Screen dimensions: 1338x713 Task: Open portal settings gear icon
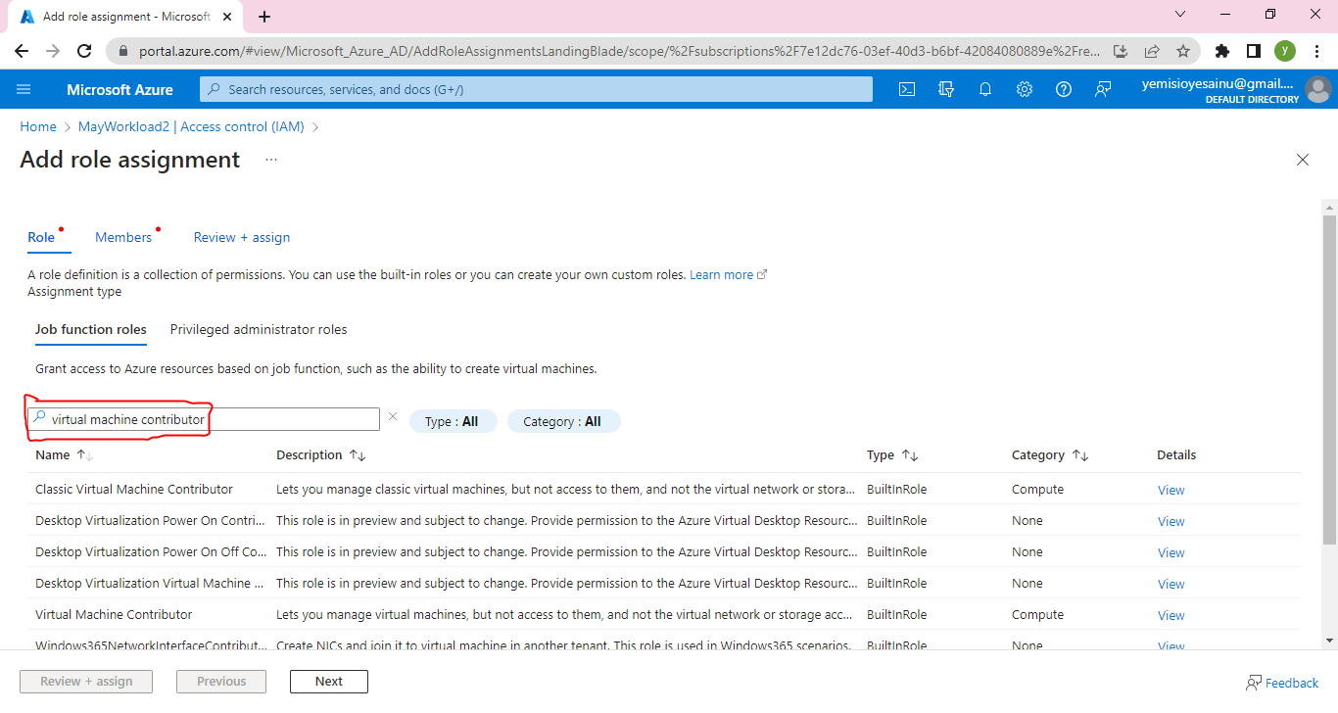[x=1025, y=89]
